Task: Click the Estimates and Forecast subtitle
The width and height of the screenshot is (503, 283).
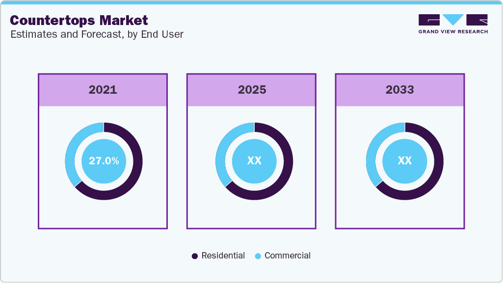Action: point(96,34)
